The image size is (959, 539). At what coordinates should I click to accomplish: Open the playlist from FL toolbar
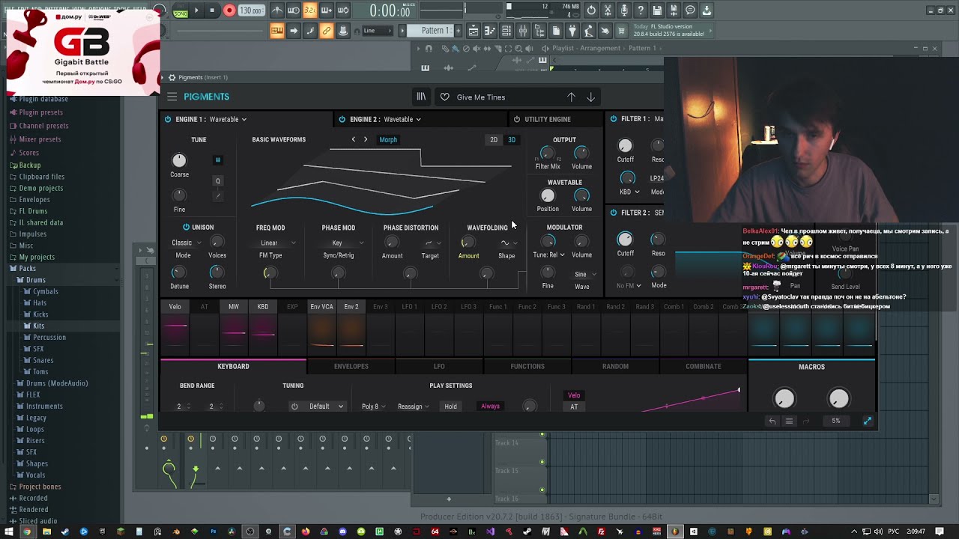474,31
